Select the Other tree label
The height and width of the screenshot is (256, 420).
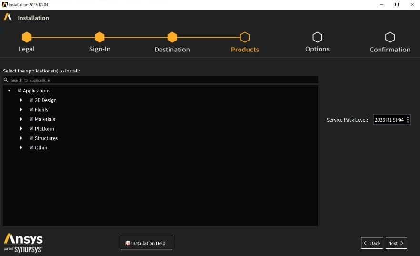pyautogui.click(x=41, y=148)
